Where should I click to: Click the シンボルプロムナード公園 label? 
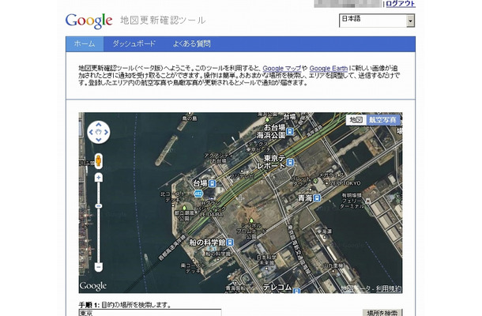pyautogui.click(x=251, y=230)
